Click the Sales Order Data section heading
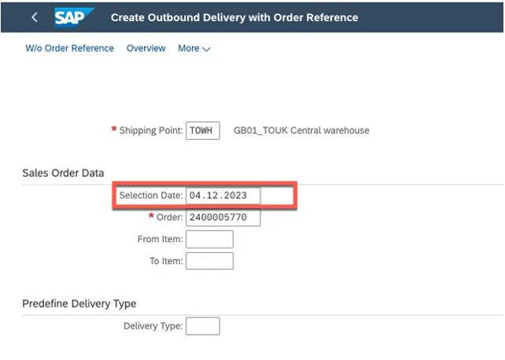Image resolution: width=505 pixels, height=360 pixels. pyautogui.click(x=63, y=173)
